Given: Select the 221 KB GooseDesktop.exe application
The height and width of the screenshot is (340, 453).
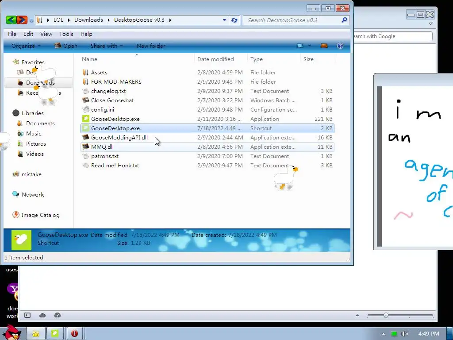Looking at the screenshot, I should click(207, 119).
